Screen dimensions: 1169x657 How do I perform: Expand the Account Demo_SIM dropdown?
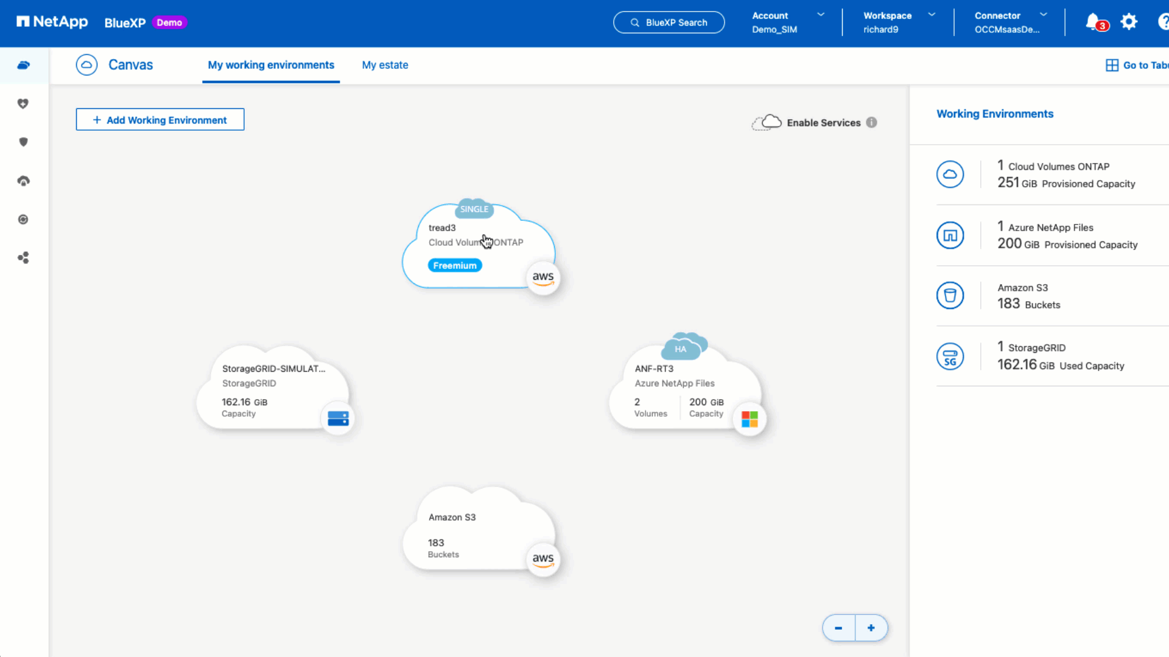click(x=789, y=22)
